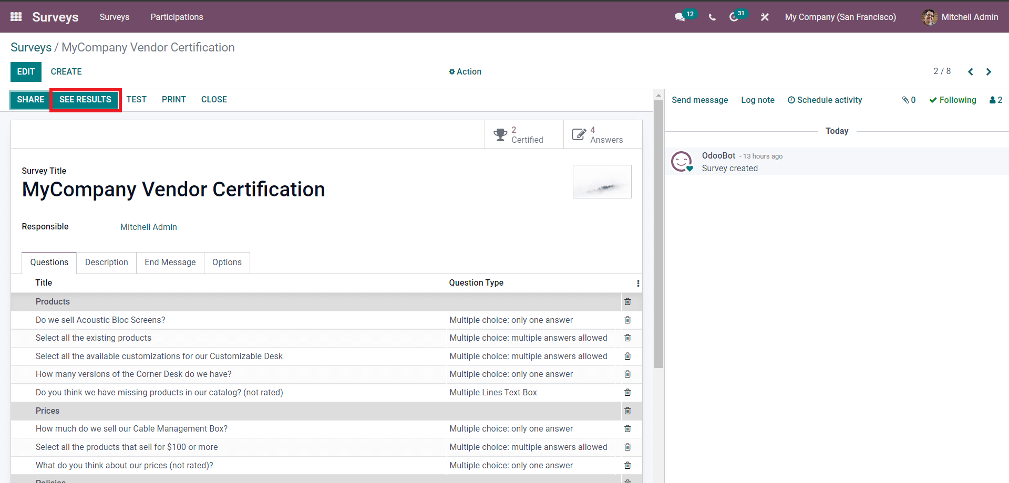Click the SHARE button
1009x483 pixels.
point(30,100)
